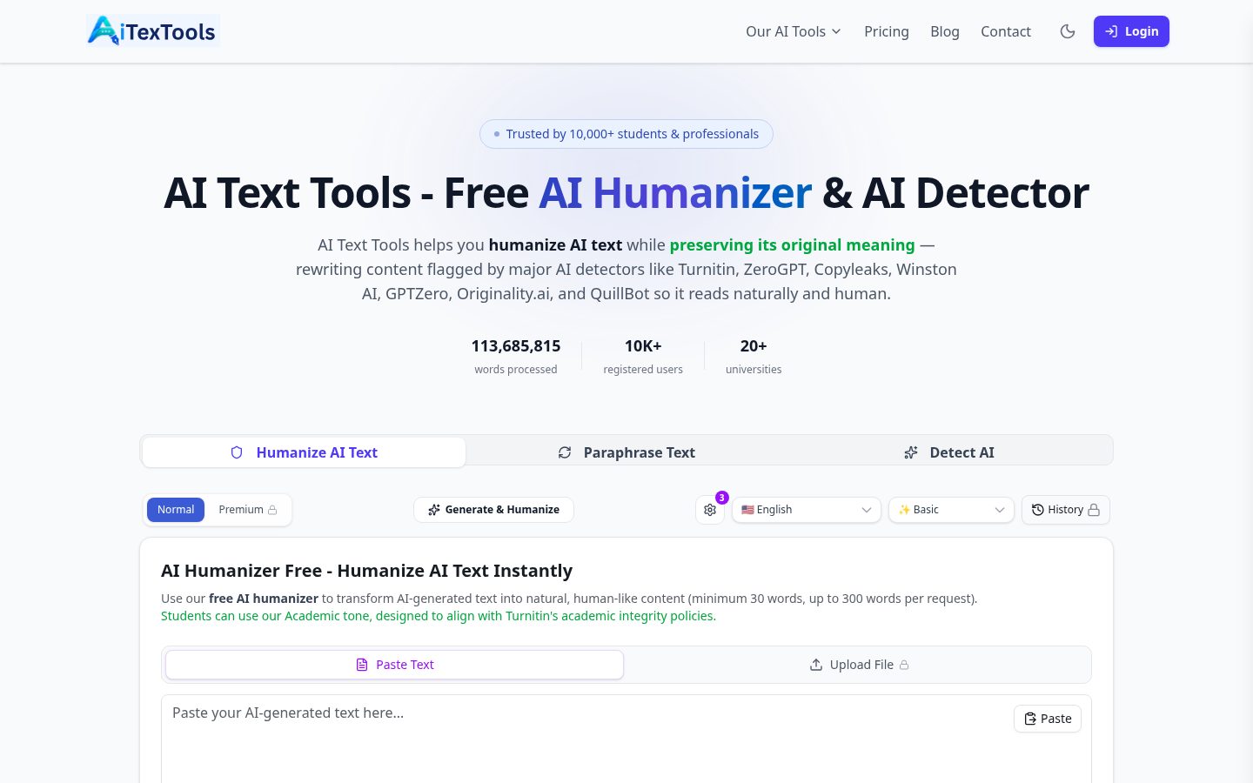Click into the AI-generated text input area
Viewport: 1253px width, 783px height.
point(626,739)
